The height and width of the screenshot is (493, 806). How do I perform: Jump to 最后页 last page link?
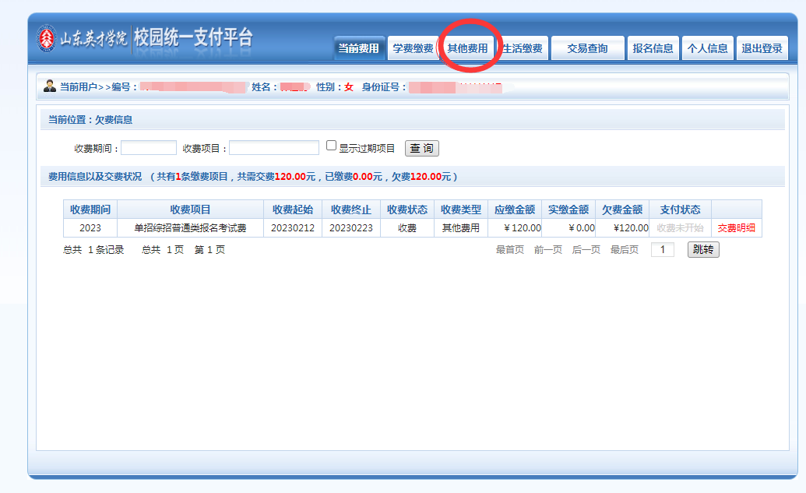pyautogui.click(x=625, y=250)
